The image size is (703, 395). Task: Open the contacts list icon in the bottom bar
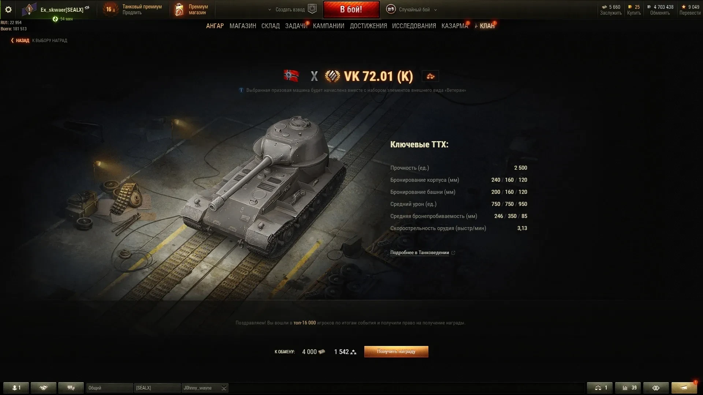click(16, 388)
